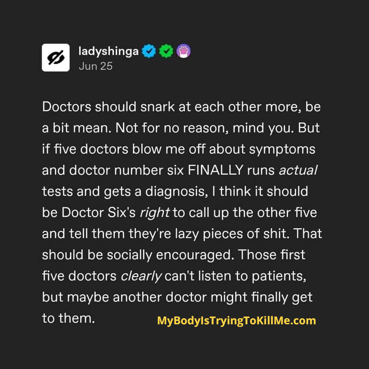Click the purple paw print badge
This screenshot has width=369, height=369.
[x=184, y=51]
